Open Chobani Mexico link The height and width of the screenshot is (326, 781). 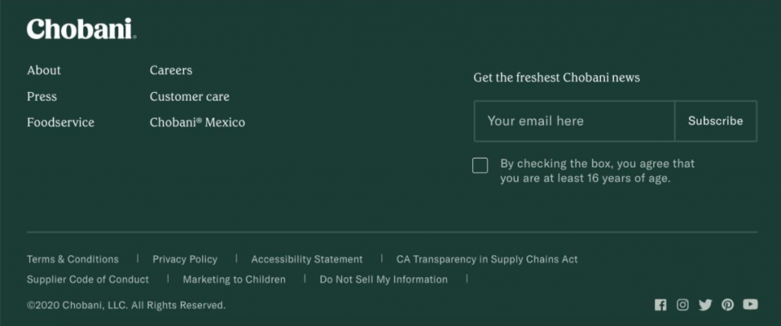click(198, 123)
